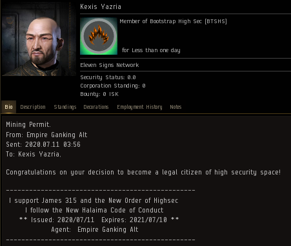Select the Standings tab
291x246 pixels.
pyautogui.click(x=65, y=107)
